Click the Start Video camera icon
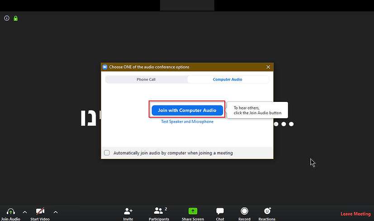 coord(40,211)
